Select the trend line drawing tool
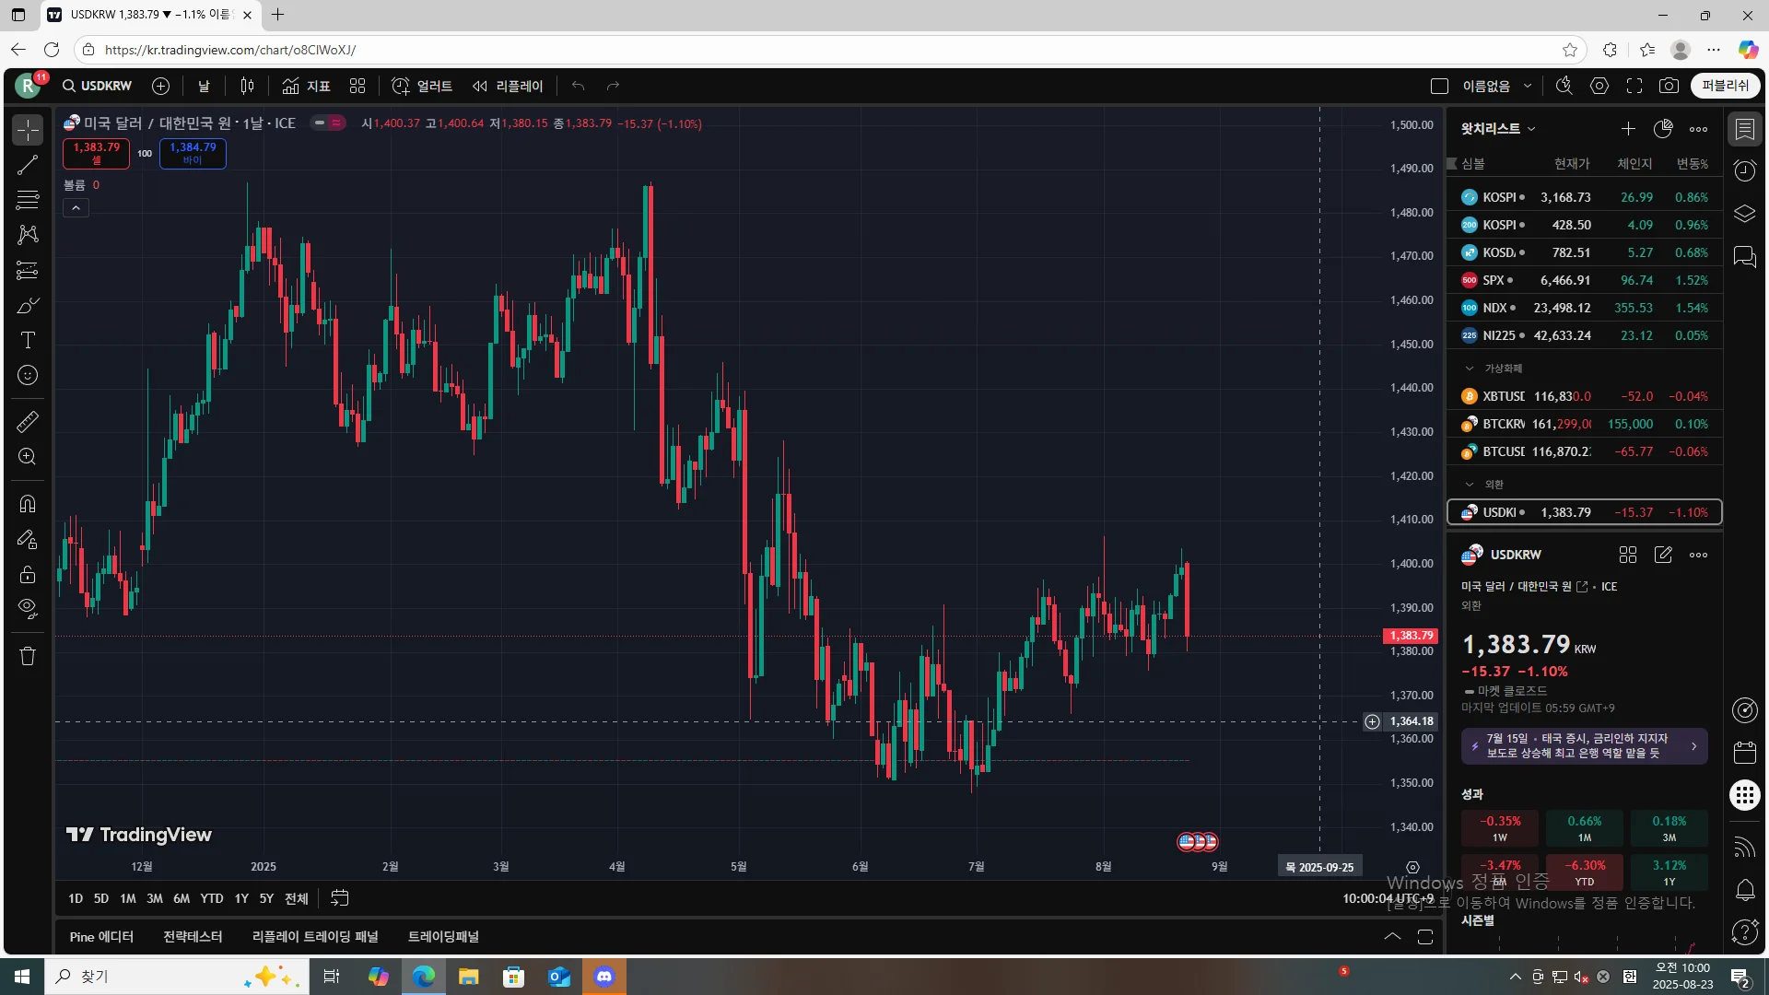The image size is (1769, 995). click(28, 165)
